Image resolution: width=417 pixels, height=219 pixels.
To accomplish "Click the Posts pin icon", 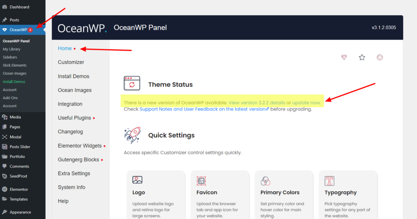I will pos(4,20).
